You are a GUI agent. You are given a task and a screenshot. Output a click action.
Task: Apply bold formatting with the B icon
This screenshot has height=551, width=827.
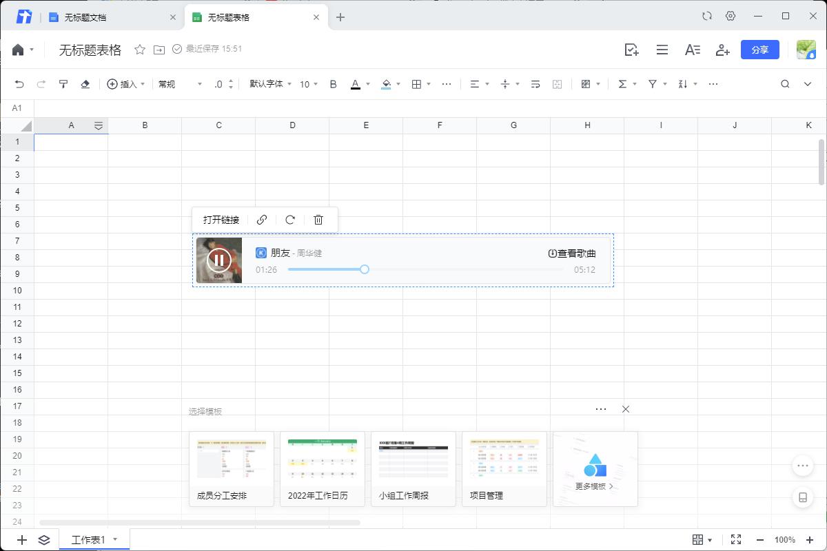pyautogui.click(x=333, y=83)
